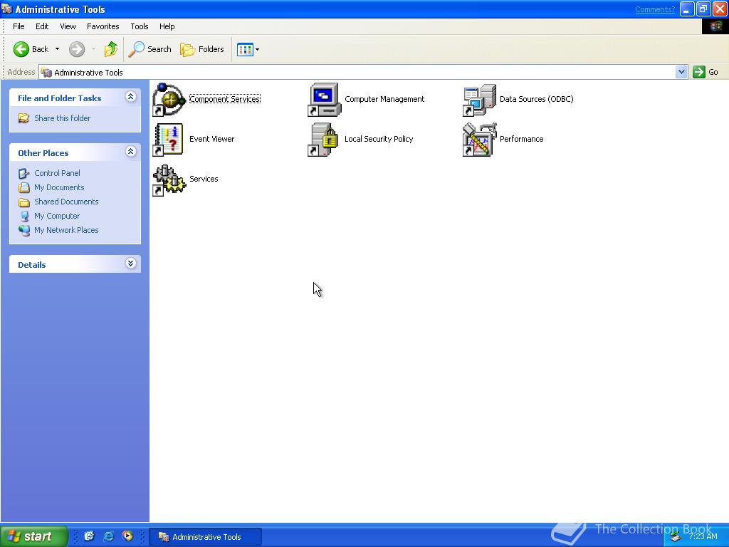The height and width of the screenshot is (547, 729).
Task: Select the Event Viewer label text
Action: [x=211, y=139]
